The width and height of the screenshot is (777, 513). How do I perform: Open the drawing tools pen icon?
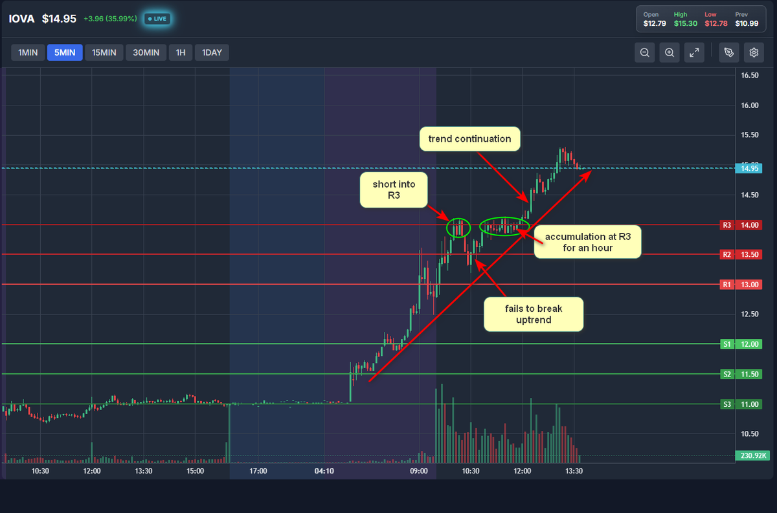pyautogui.click(x=729, y=53)
